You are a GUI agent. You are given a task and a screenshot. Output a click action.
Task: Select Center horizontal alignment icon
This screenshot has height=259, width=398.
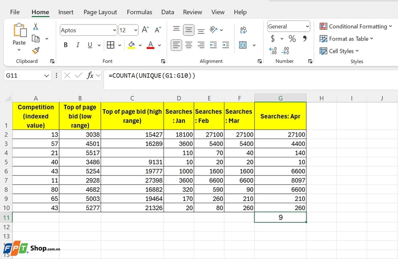click(x=189, y=45)
